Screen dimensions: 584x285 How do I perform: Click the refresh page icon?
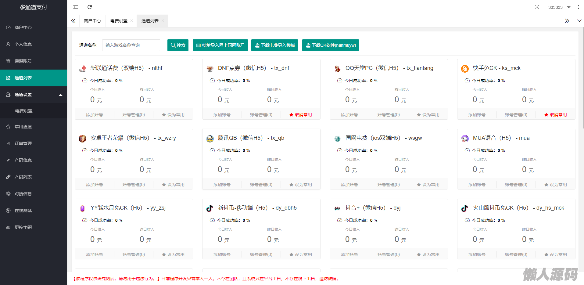[90, 7]
